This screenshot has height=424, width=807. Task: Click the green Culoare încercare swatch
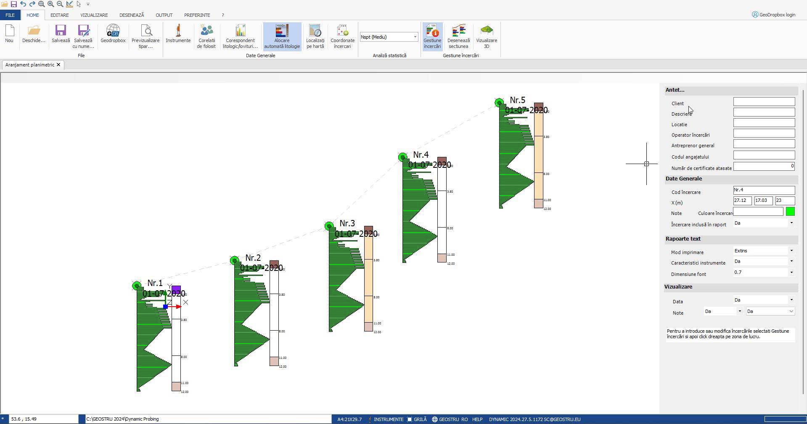pos(790,212)
